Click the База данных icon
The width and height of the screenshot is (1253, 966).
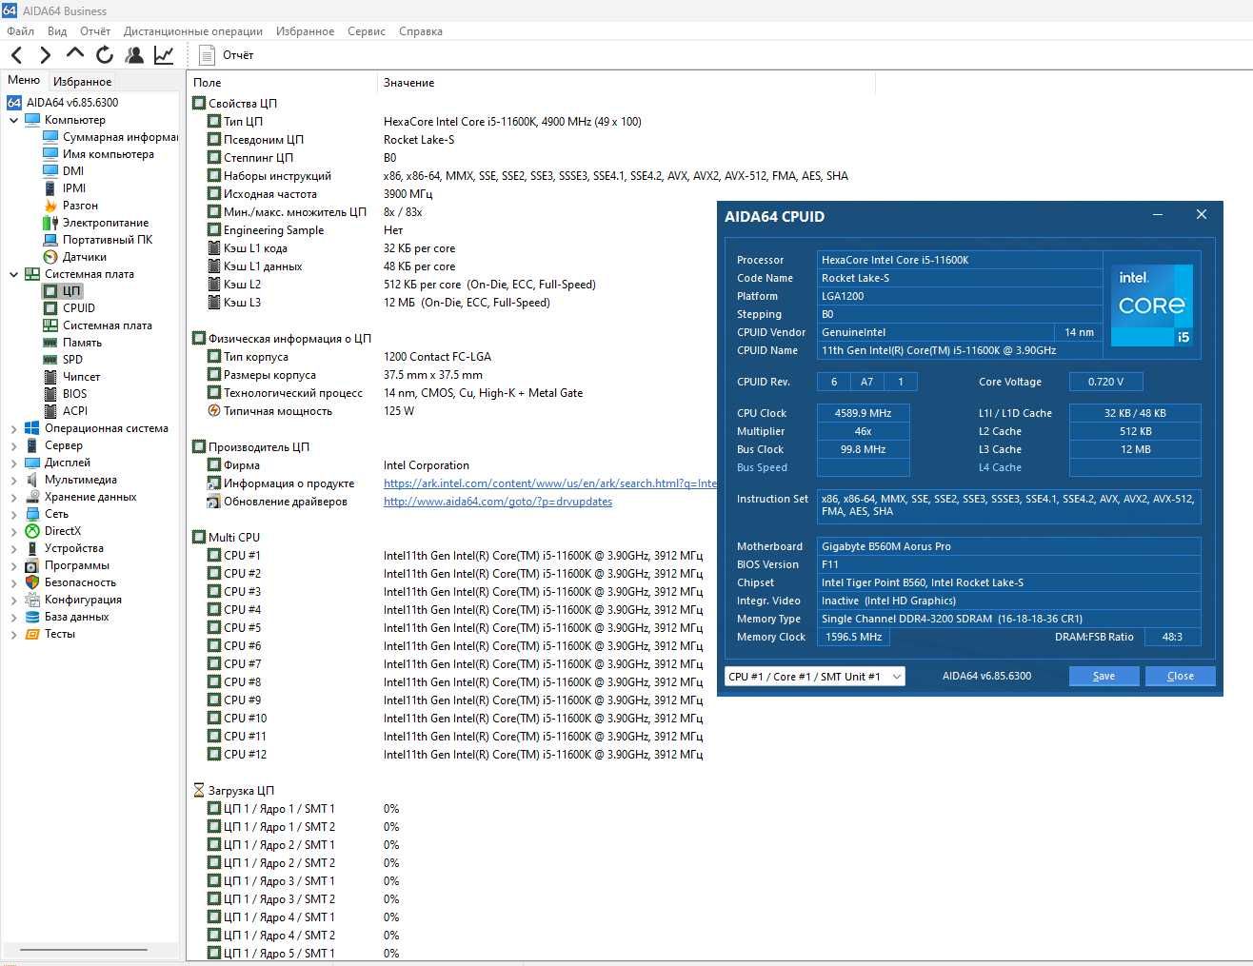coord(32,617)
